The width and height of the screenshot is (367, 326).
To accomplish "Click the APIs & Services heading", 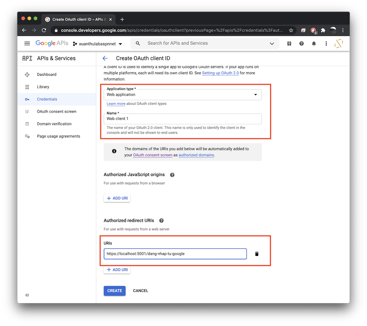I will coord(56,58).
